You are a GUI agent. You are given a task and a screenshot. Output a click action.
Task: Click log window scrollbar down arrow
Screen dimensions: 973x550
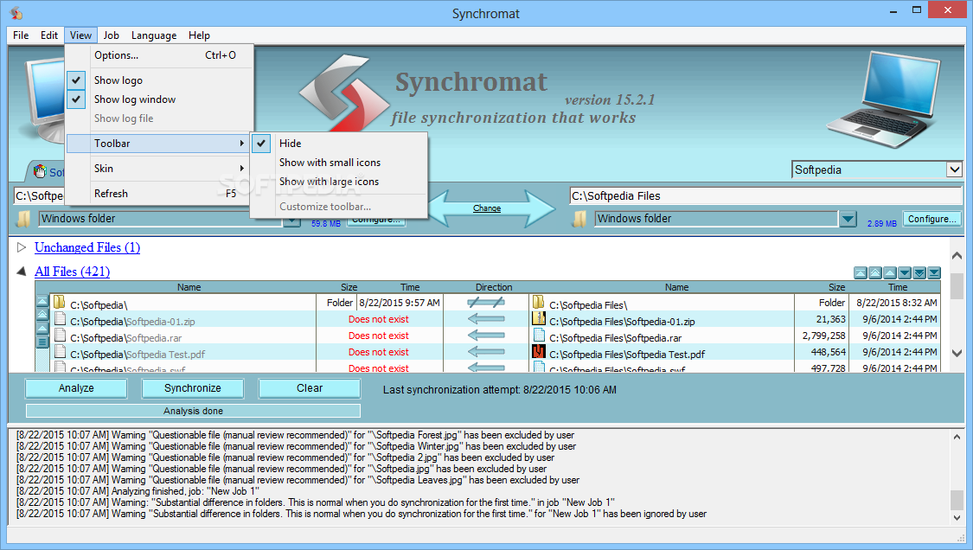(957, 517)
